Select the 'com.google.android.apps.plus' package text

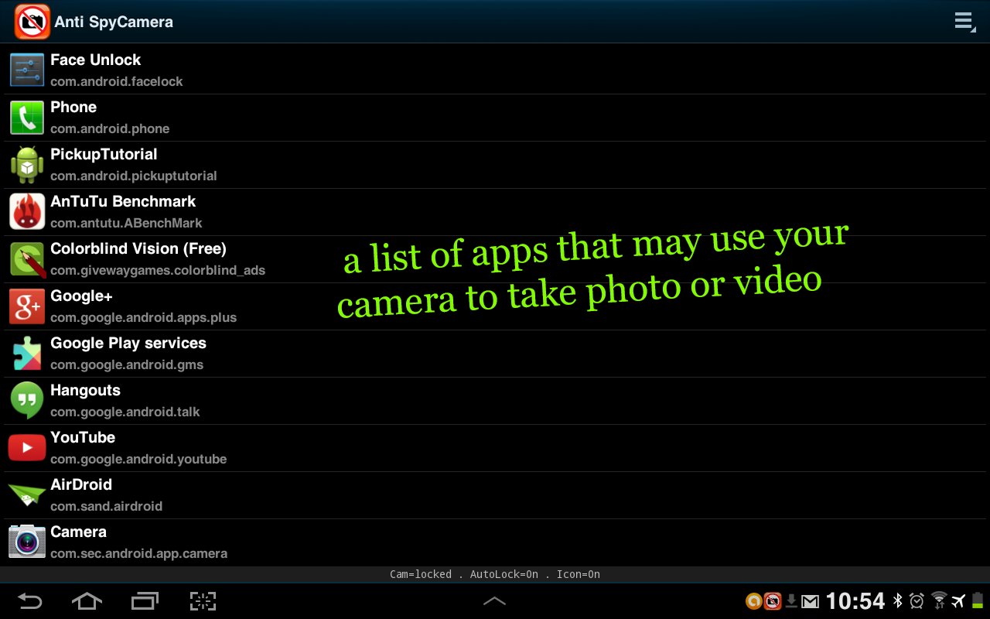pyautogui.click(x=144, y=317)
